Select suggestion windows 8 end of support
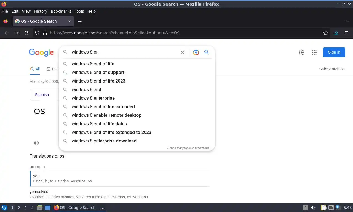This screenshot has width=353, height=212. [x=137, y=72]
